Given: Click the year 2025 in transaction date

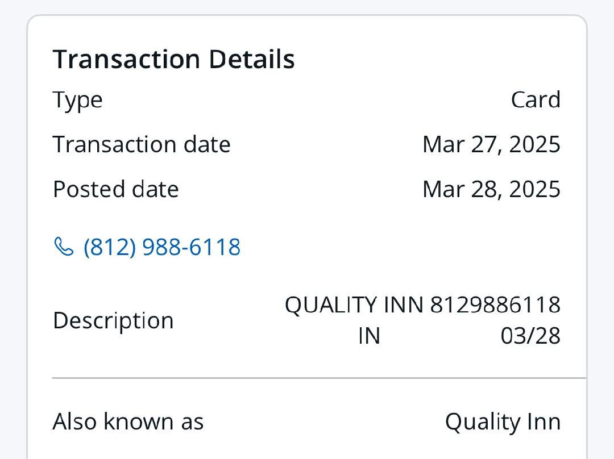Looking at the screenshot, I should tap(534, 144).
